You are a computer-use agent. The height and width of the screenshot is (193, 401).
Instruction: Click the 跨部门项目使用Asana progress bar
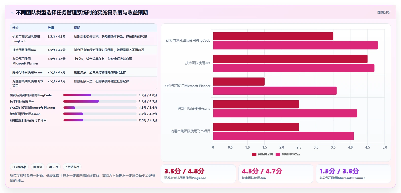[x=100, y=114]
